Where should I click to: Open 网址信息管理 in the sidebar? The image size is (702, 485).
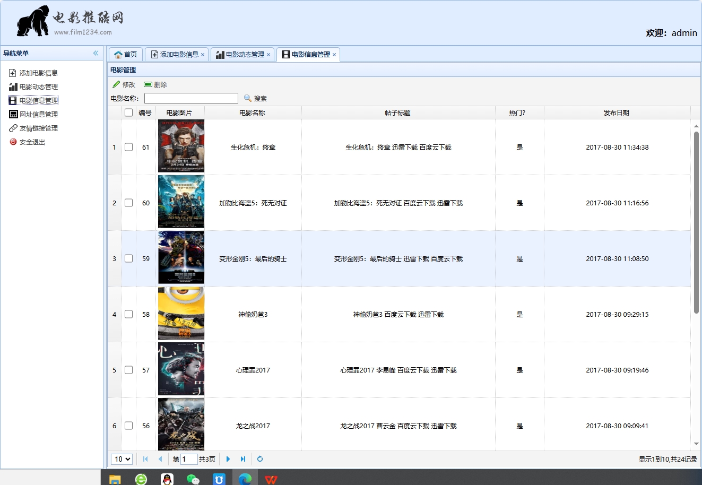[38, 114]
